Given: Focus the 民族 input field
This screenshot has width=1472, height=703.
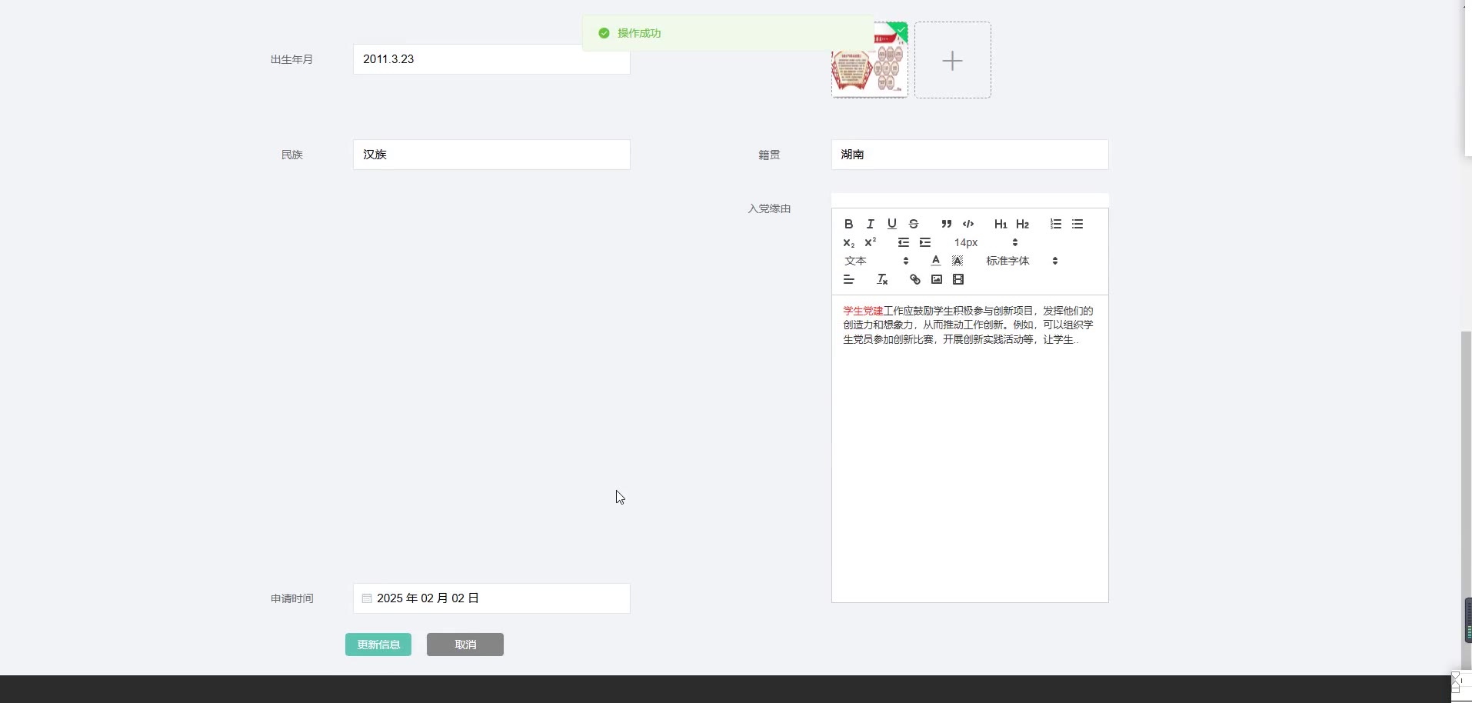Looking at the screenshot, I should click(x=491, y=155).
